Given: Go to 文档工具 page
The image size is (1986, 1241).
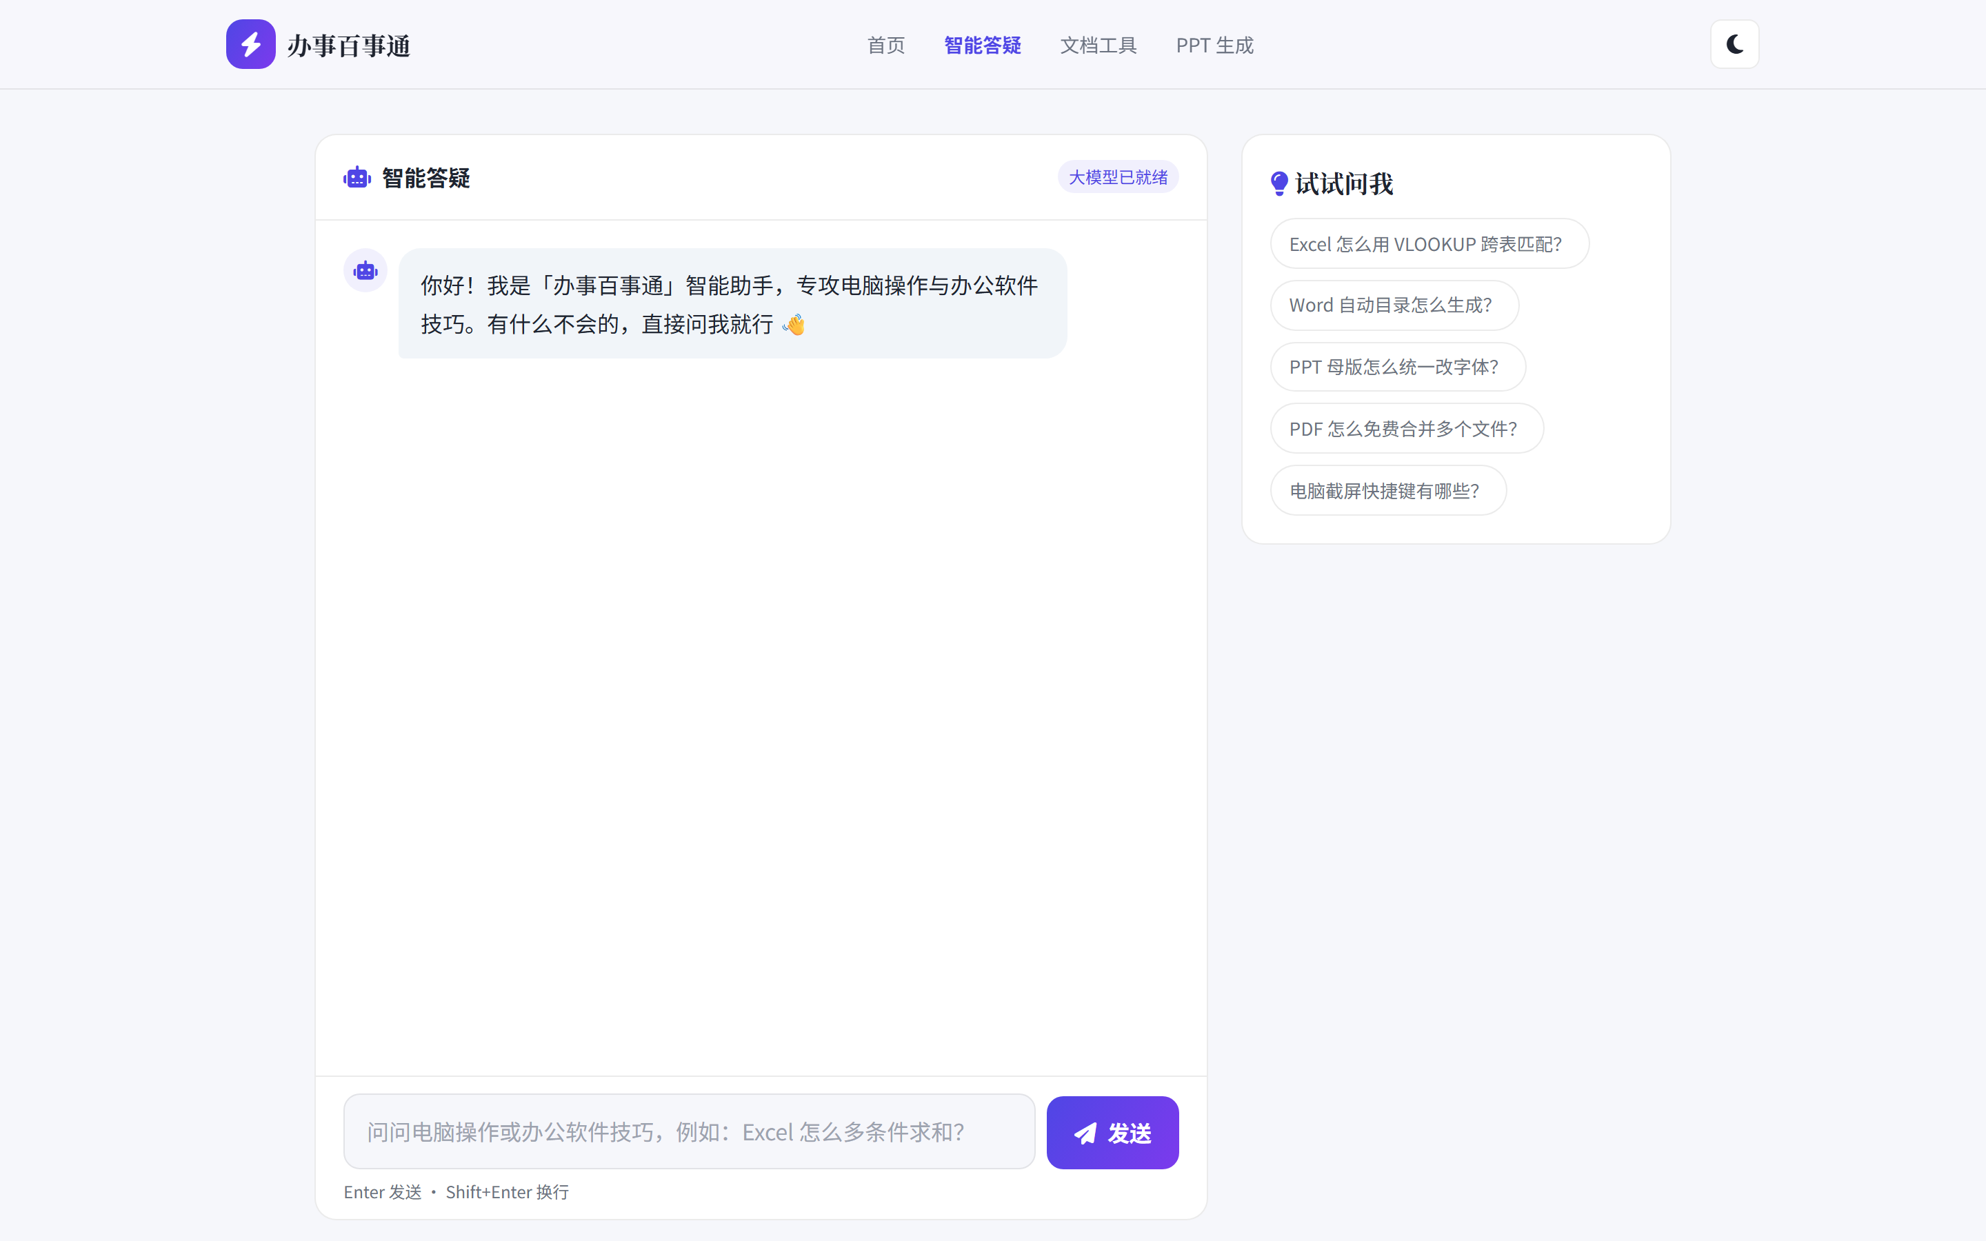Looking at the screenshot, I should (x=1098, y=45).
